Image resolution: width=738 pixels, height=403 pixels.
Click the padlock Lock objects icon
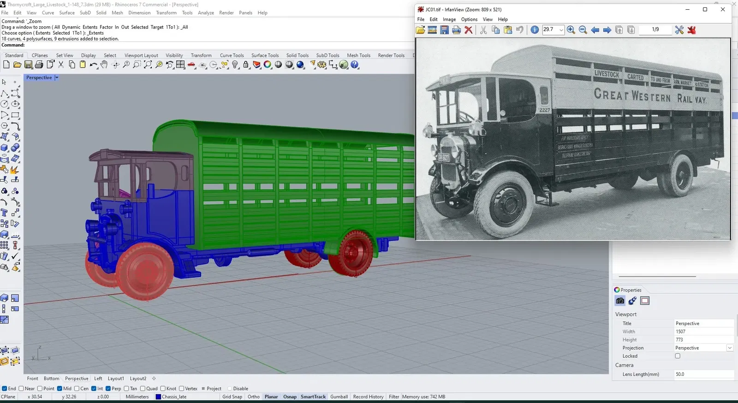[246, 65]
